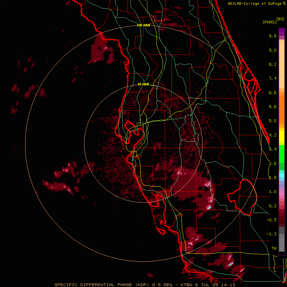Viewport: 287px width, 287px height.
Task: Click the 100 NMI range ring label
Action: click(143, 25)
